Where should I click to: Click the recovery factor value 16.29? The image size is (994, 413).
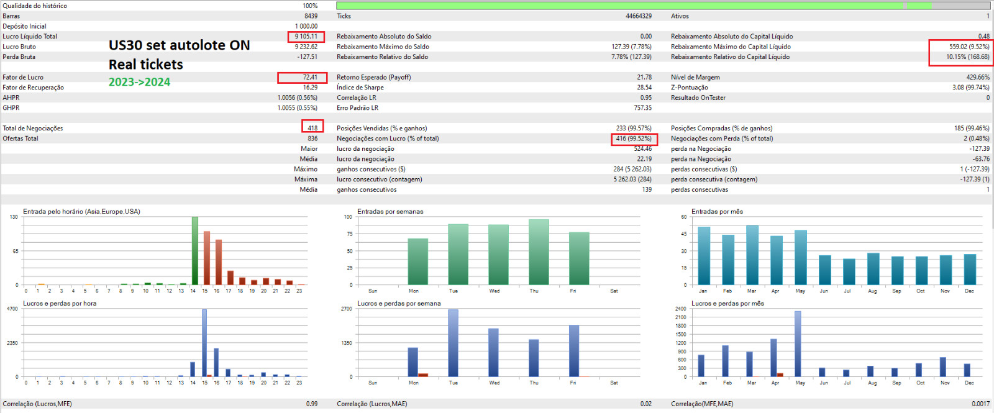point(310,88)
